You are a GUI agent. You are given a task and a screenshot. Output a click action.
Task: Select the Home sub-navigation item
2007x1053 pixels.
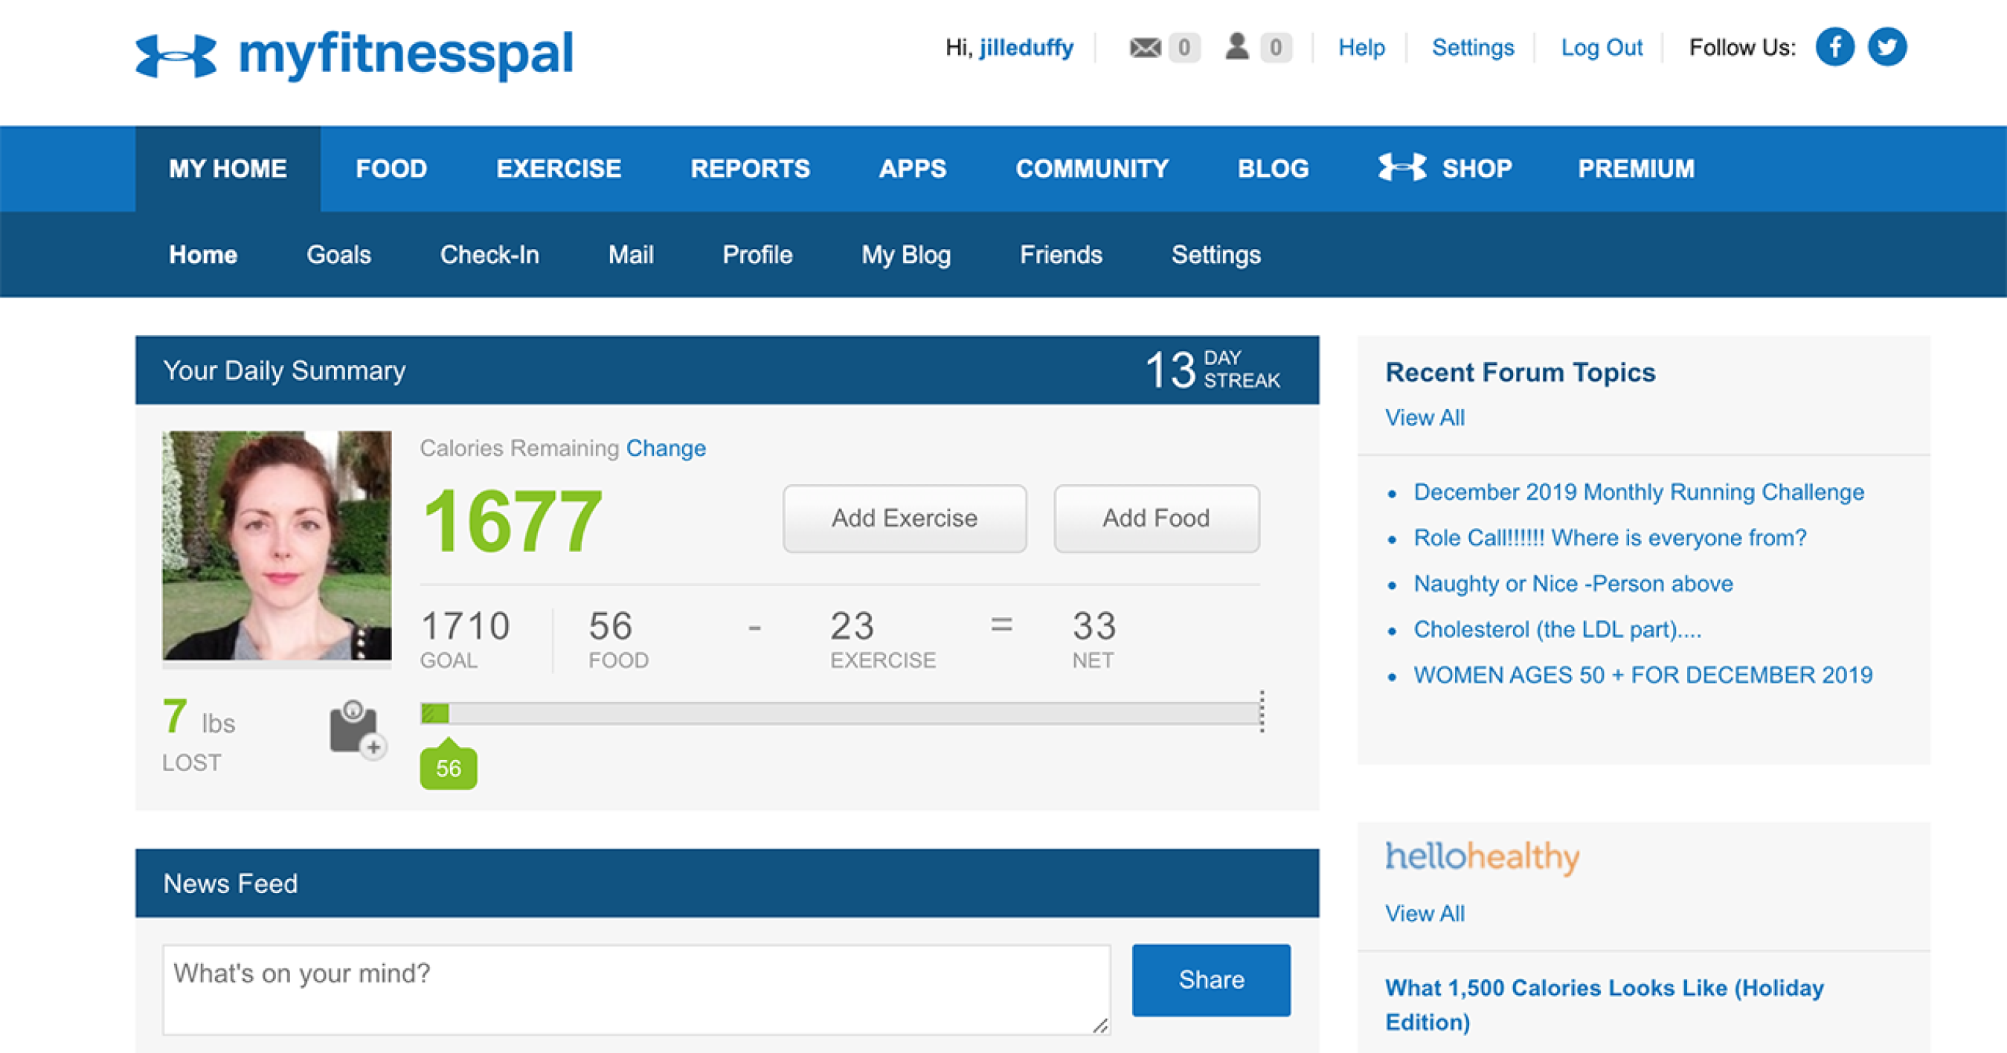click(x=203, y=254)
